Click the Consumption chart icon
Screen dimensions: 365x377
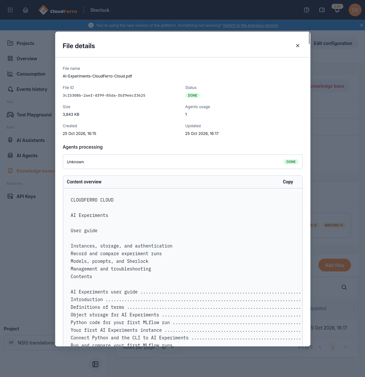coord(10,74)
